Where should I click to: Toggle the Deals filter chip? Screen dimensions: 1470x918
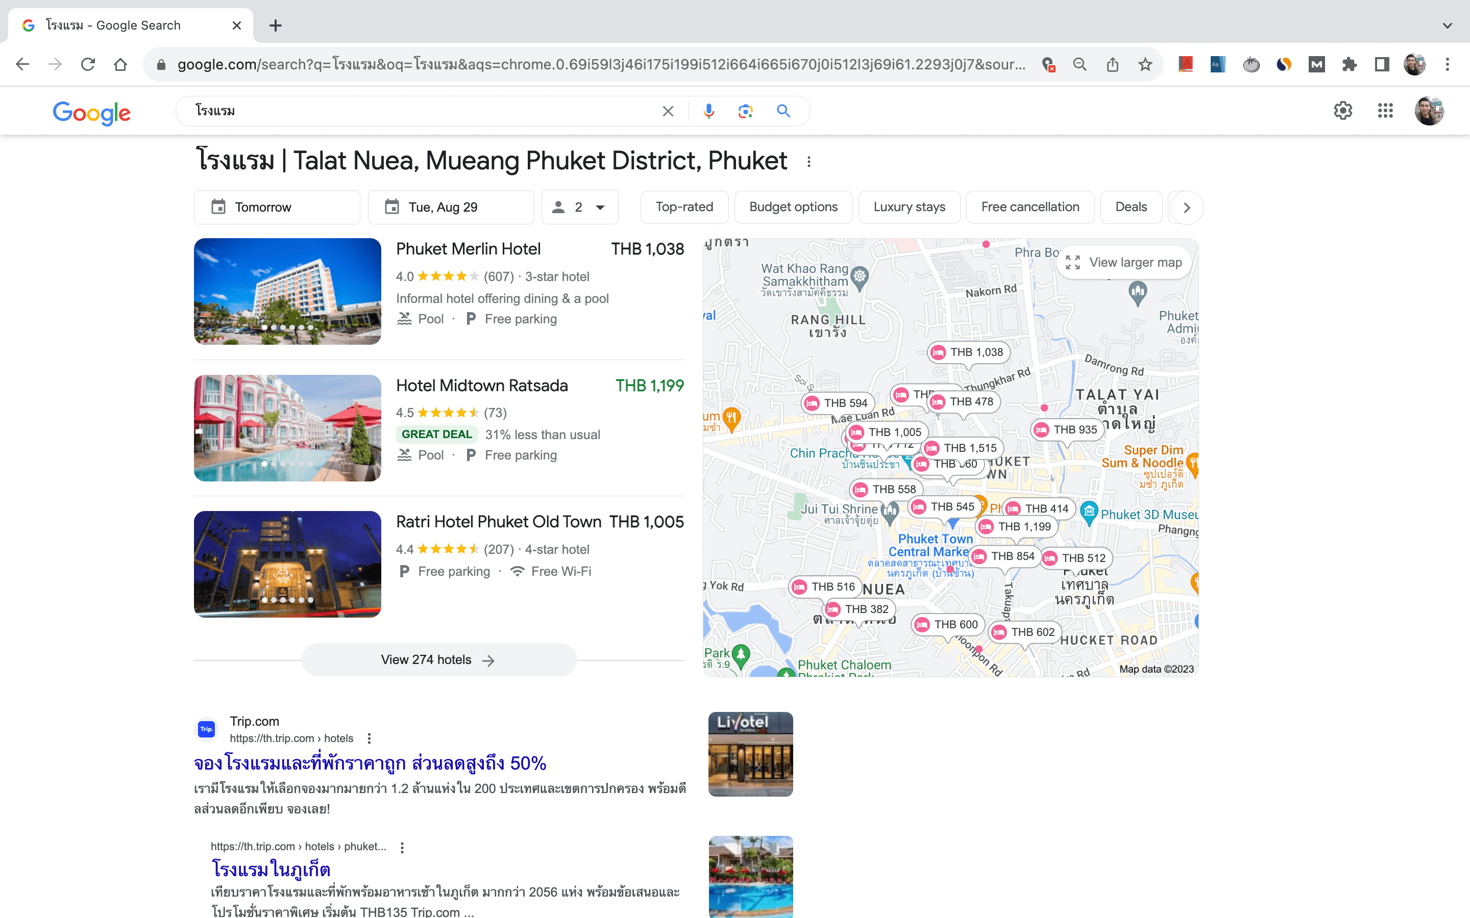pos(1131,207)
